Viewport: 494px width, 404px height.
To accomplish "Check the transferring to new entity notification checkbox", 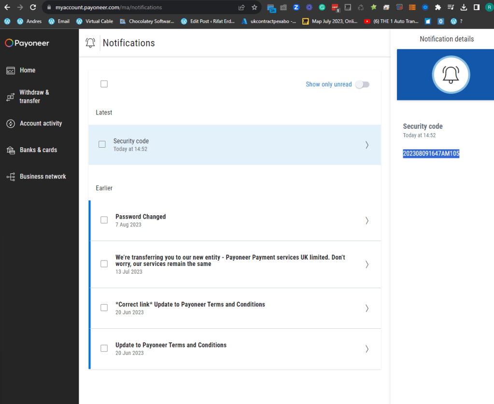I will pyautogui.click(x=104, y=264).
